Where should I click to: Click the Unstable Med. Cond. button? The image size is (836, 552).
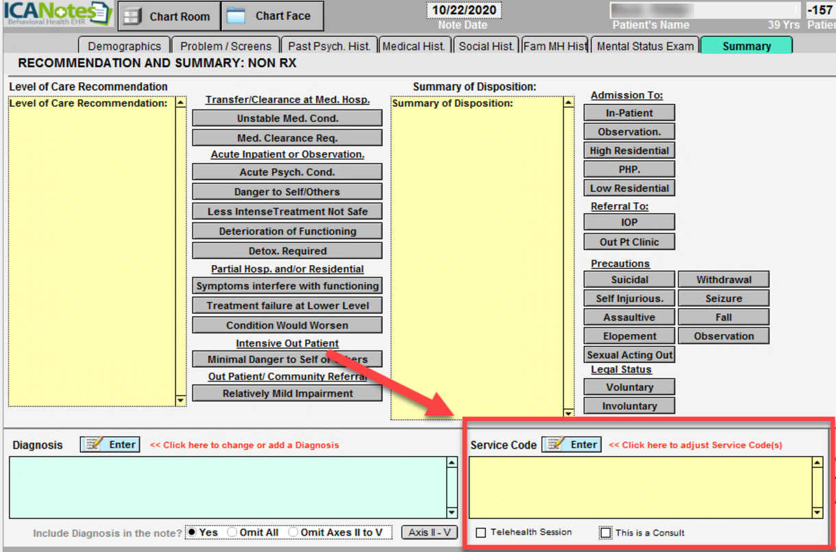coord(287,118)
